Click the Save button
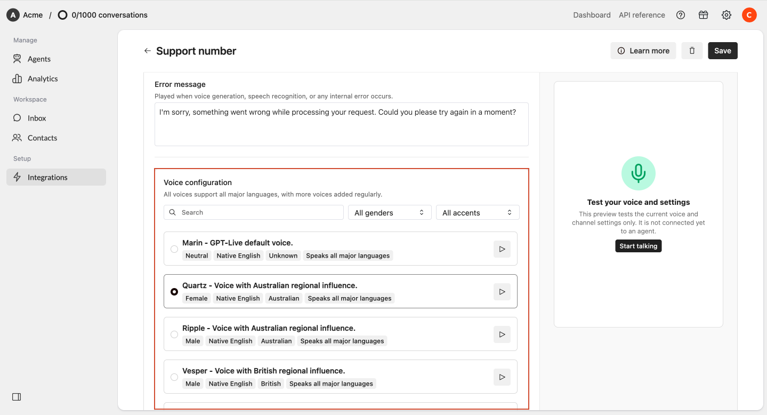The width and height of the screenshot is (767, 415). [x=723, y=51]
